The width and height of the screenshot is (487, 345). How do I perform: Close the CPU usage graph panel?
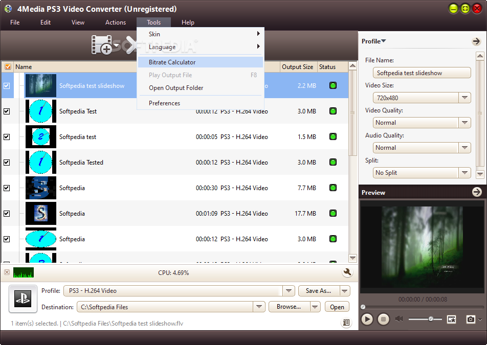[x=7, y=272]
